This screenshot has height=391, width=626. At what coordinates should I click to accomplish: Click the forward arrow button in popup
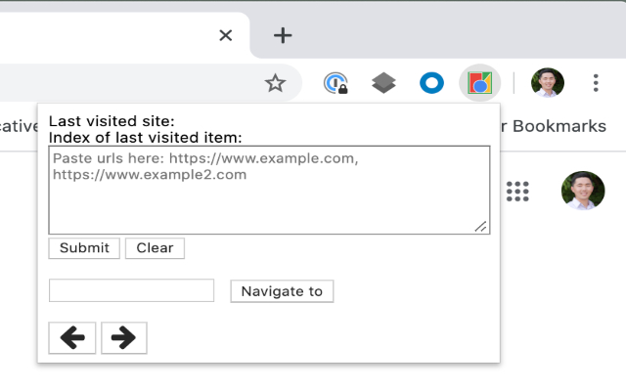(x=123, y=338)
